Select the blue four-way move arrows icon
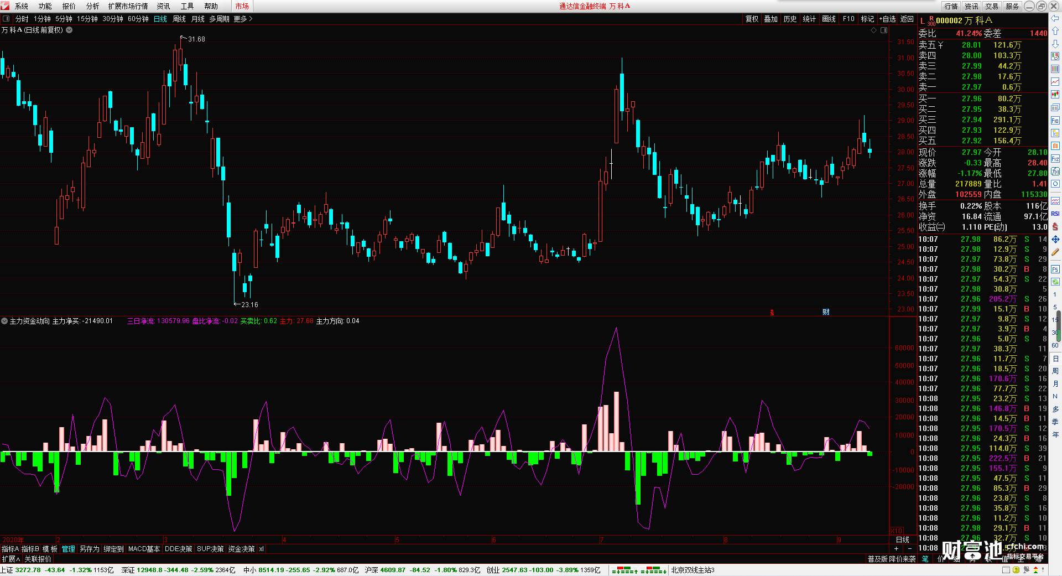 click(1055, 239)
